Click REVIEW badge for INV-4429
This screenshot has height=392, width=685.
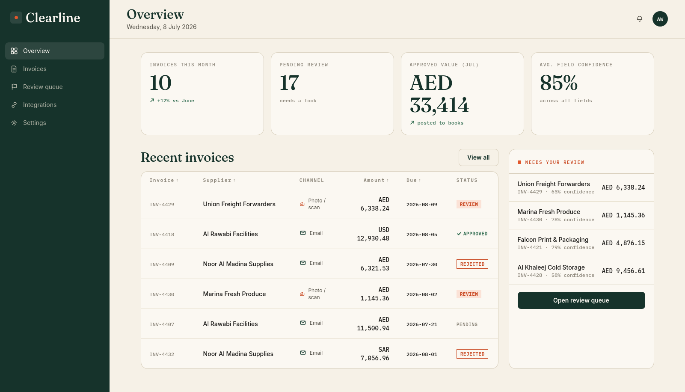(x=469, y=205)
